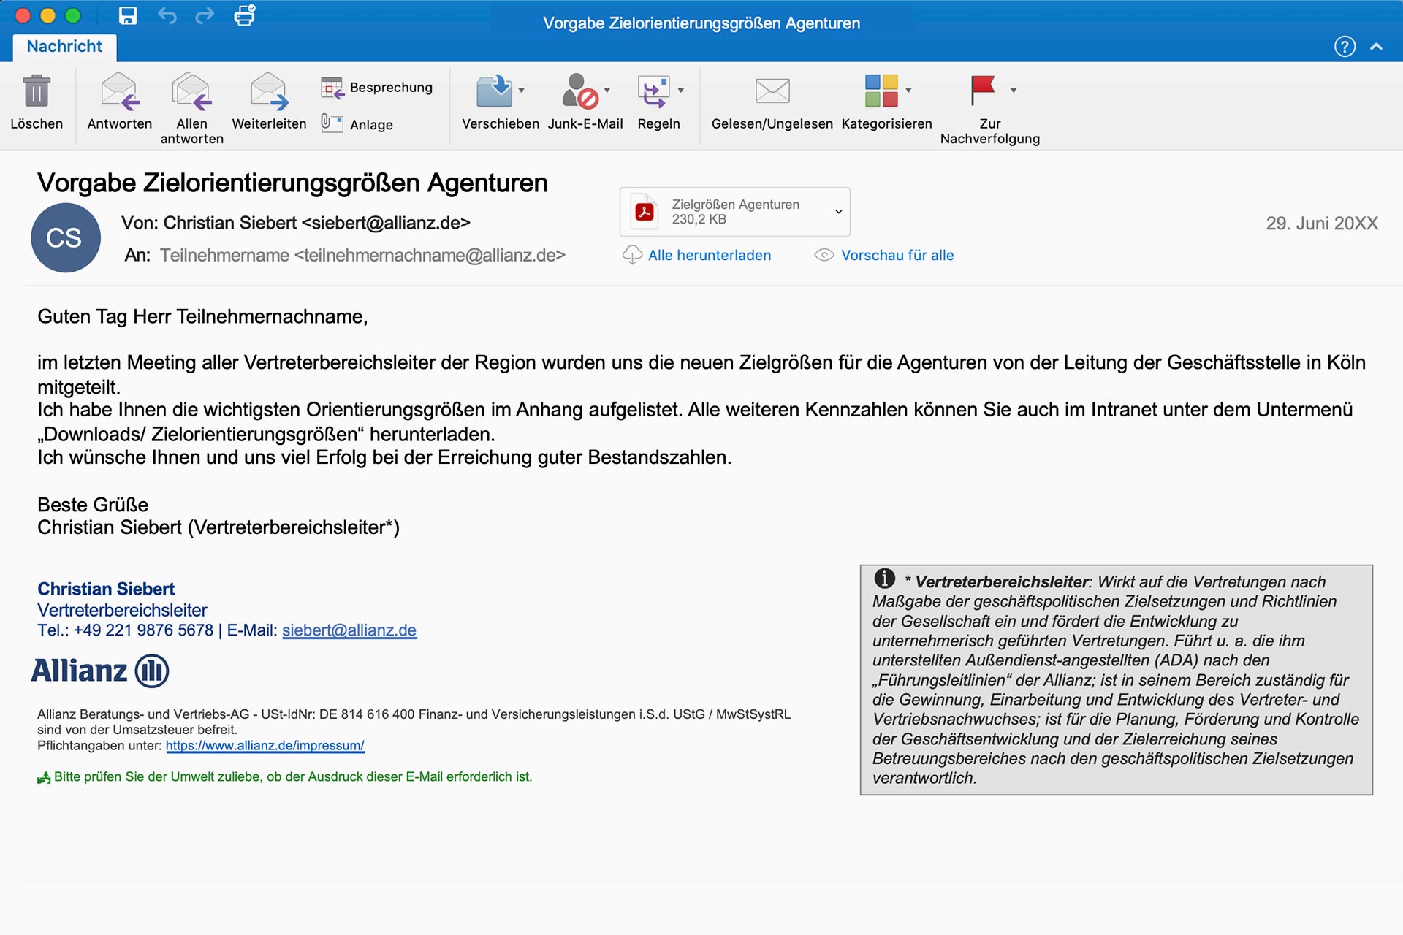Open attachment Zielgrößen Agenturen dropdown chevron
This screenshot has width=1403, height=935.
[x=838, y=212]
